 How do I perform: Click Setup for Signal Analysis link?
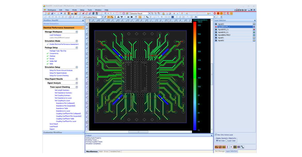click(x=58, y=73)
